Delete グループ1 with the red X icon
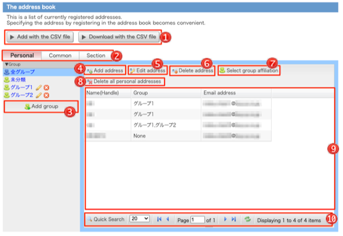The width and height of the screenshot is (343, 236). tap(46, 88)
